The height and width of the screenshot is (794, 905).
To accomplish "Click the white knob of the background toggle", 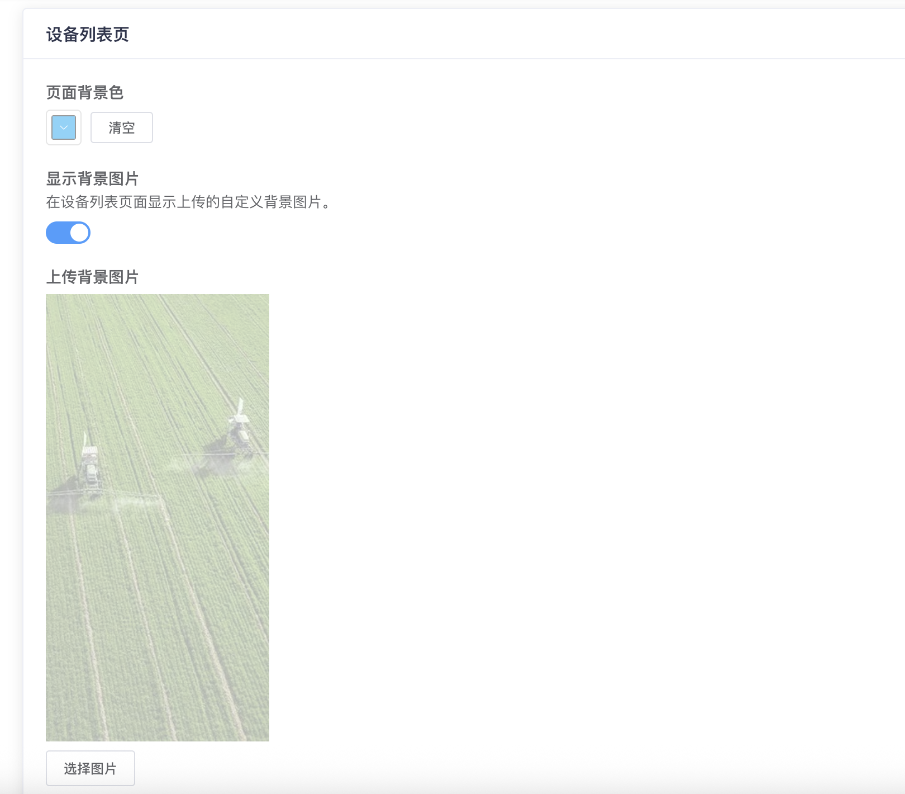I will click(x=79, y=233).
